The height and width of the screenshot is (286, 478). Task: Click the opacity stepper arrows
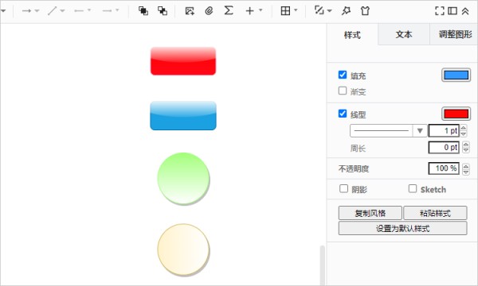[x=466, y=168]
